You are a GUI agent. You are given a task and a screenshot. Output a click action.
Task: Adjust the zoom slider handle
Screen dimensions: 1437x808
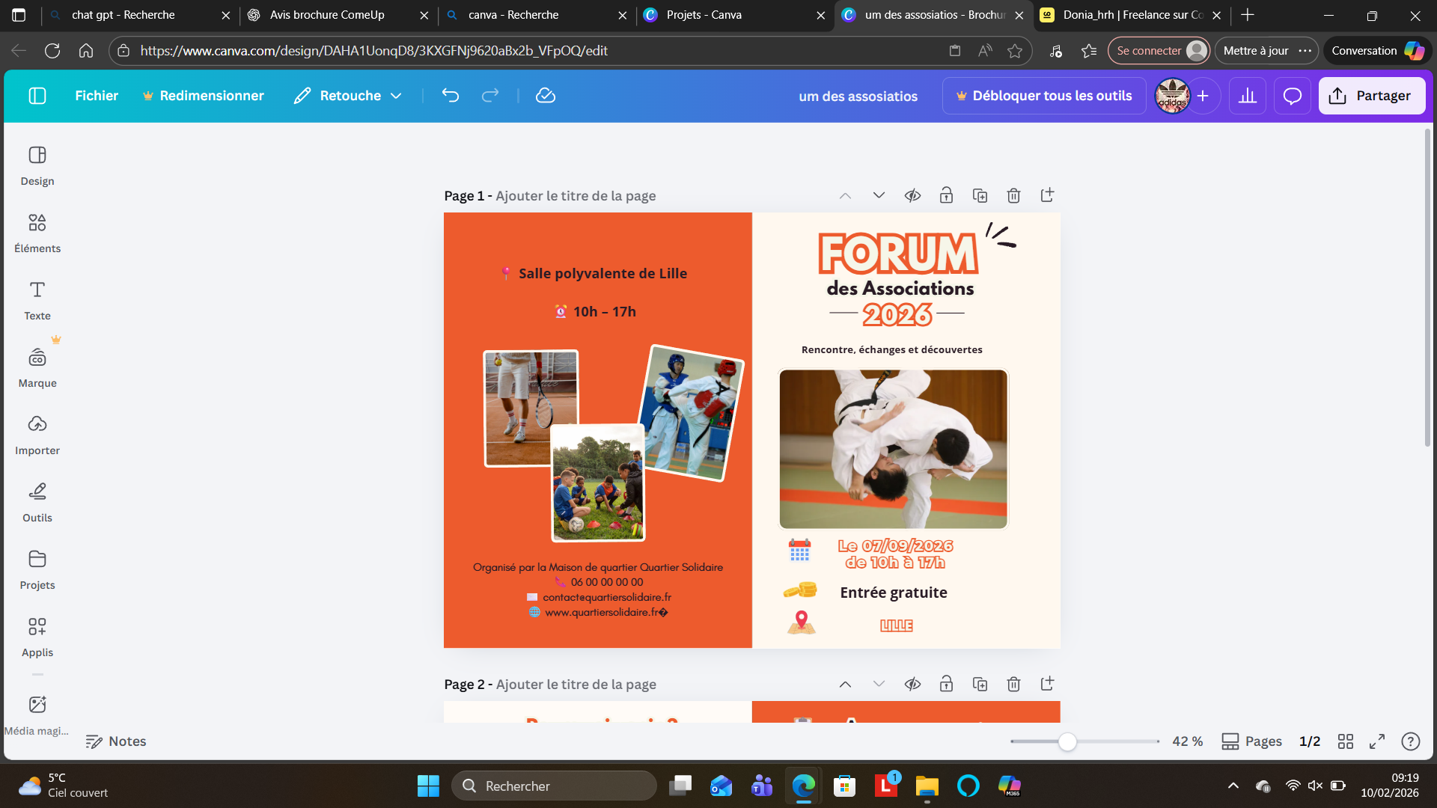point(1067,741)
